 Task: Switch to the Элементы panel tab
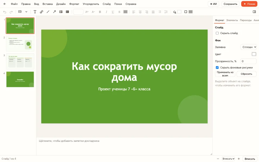click(232, 20)
